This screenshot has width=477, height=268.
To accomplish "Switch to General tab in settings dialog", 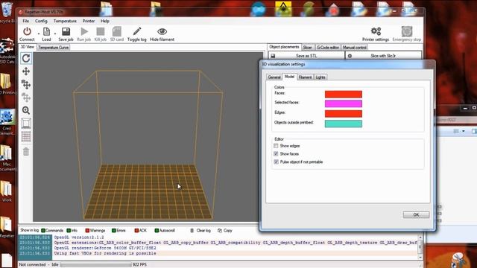I will (x=274, y=77).
